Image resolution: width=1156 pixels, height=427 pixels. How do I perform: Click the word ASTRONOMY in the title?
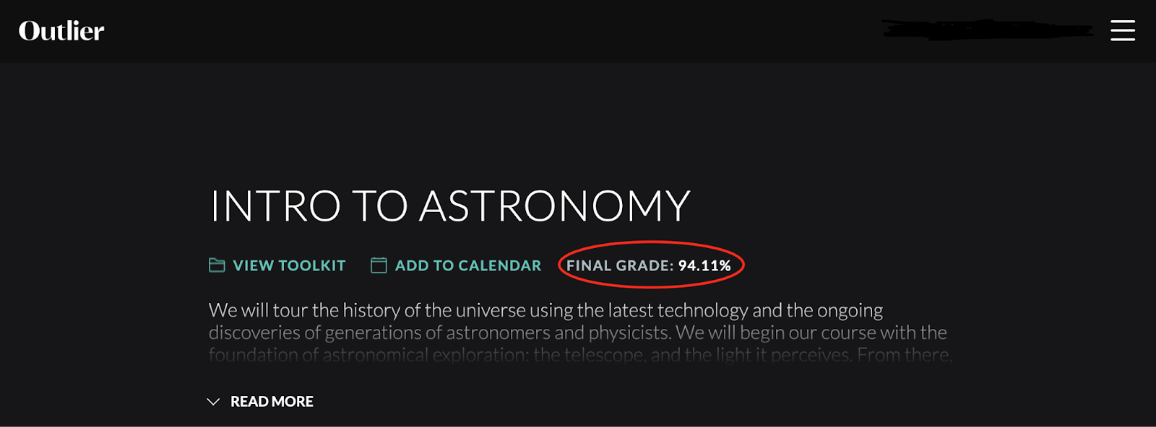[555, 206]
